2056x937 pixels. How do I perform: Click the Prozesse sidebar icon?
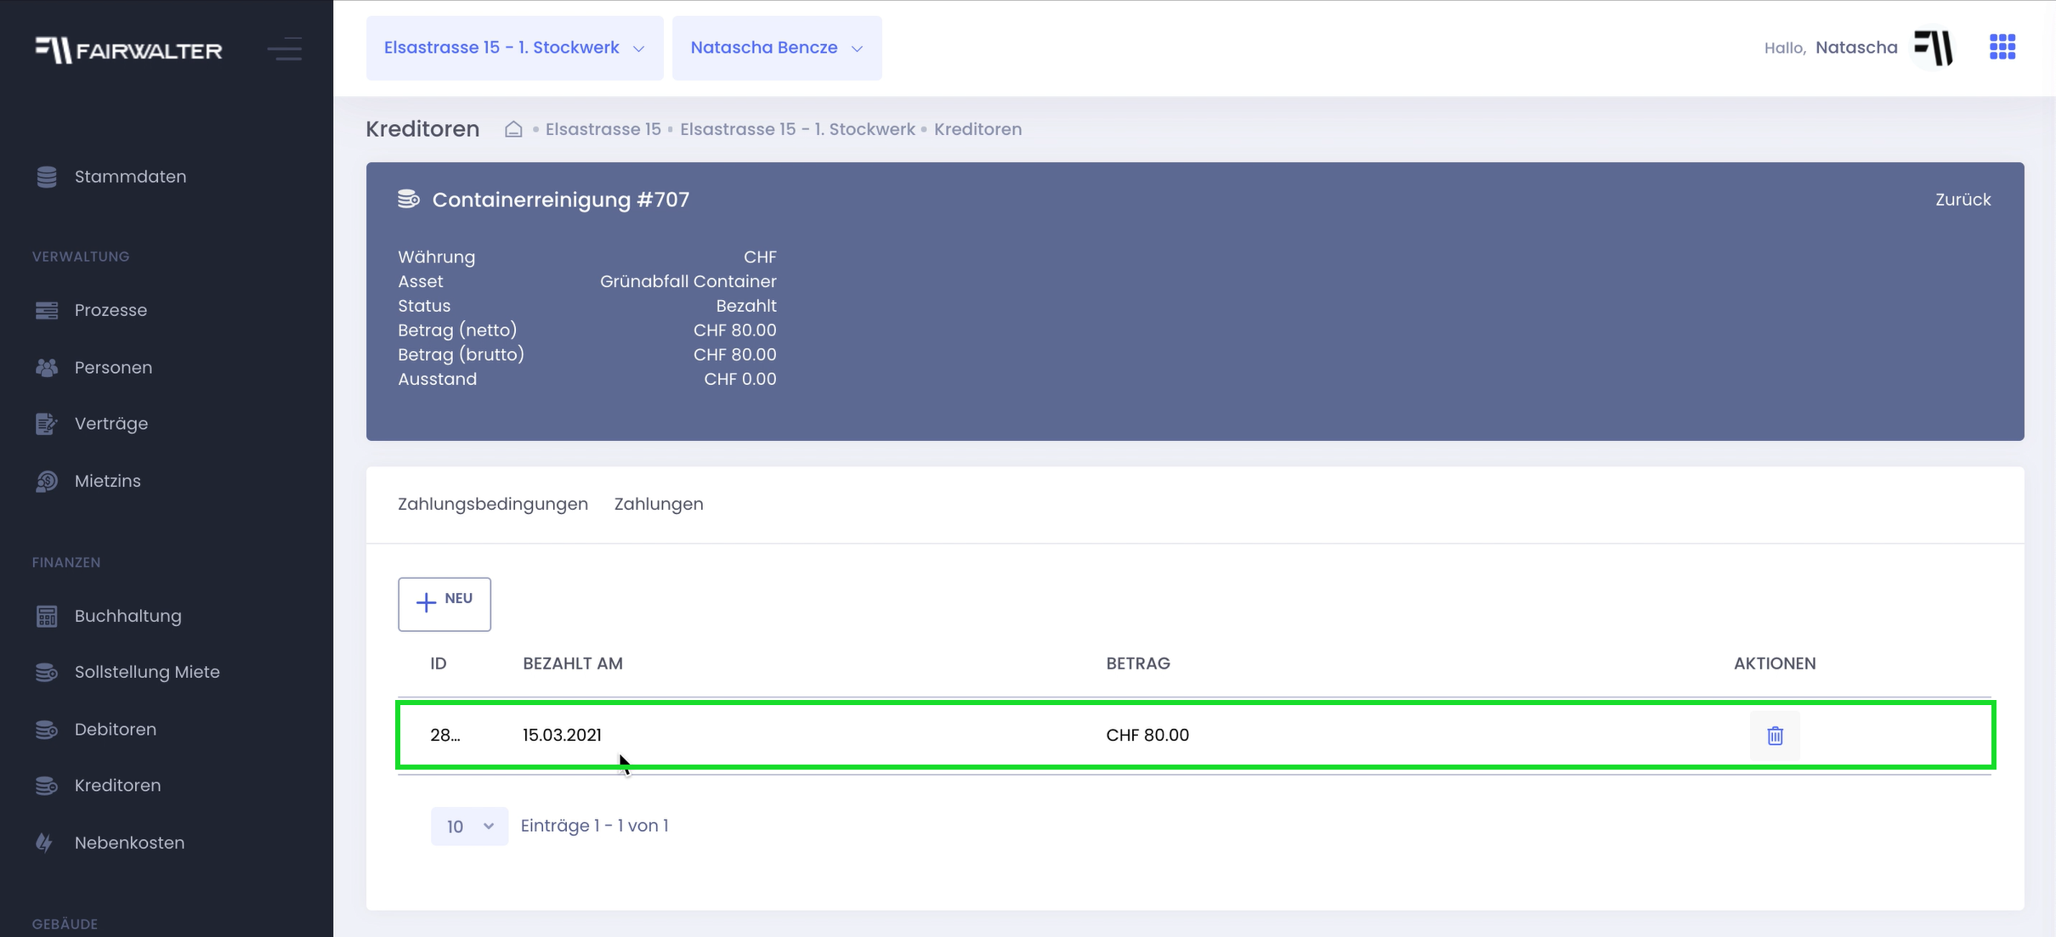click(x=47, y=310)
